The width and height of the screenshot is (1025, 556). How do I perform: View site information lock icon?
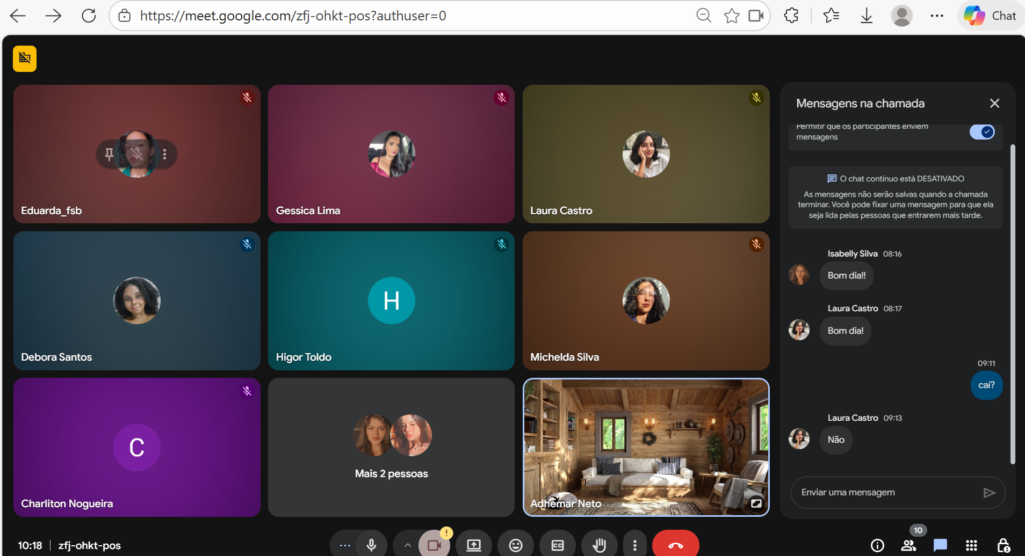[x=125, y=16]
